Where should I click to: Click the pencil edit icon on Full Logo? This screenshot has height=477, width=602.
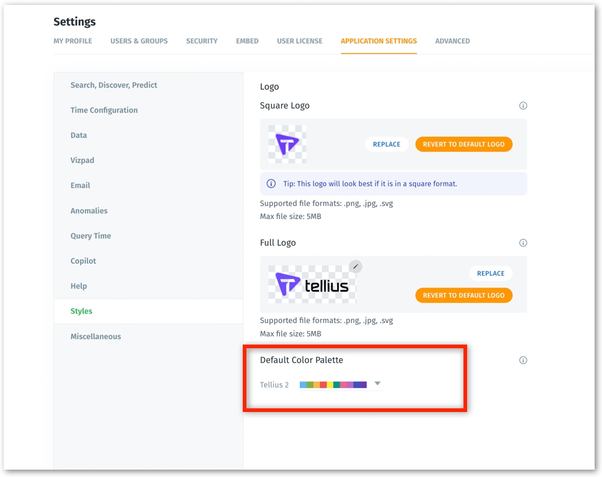pyautogui.click(x=356, y=266)
